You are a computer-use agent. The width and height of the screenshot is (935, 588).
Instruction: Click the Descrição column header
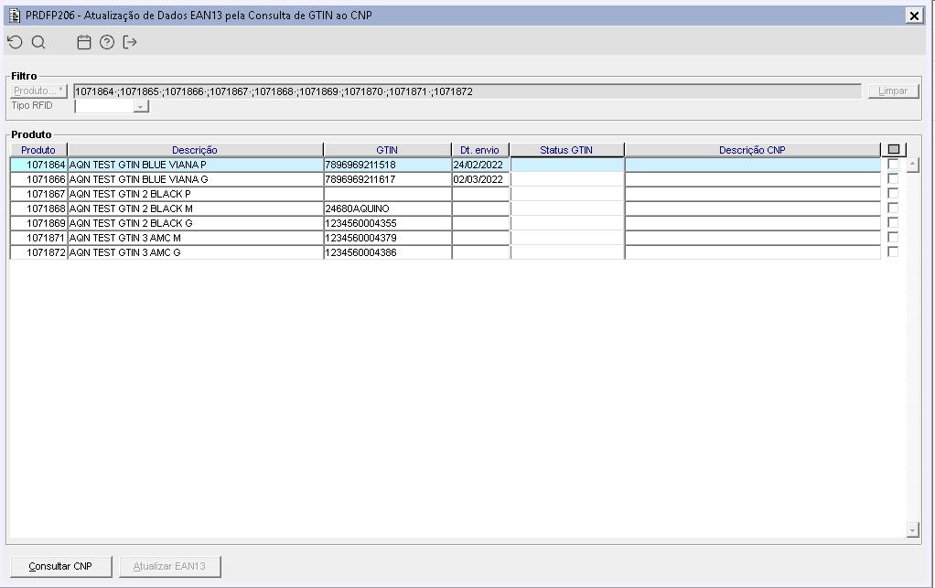click(195, 150)
